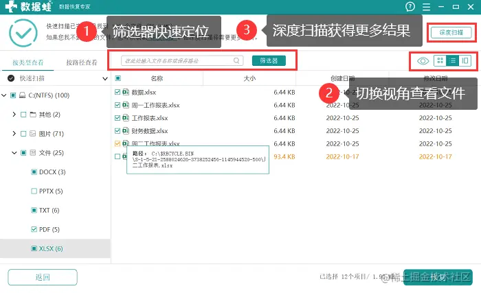The image size is (481, 293).
Task: Select TXT (6) in the tree
Action: click(49, 210)
